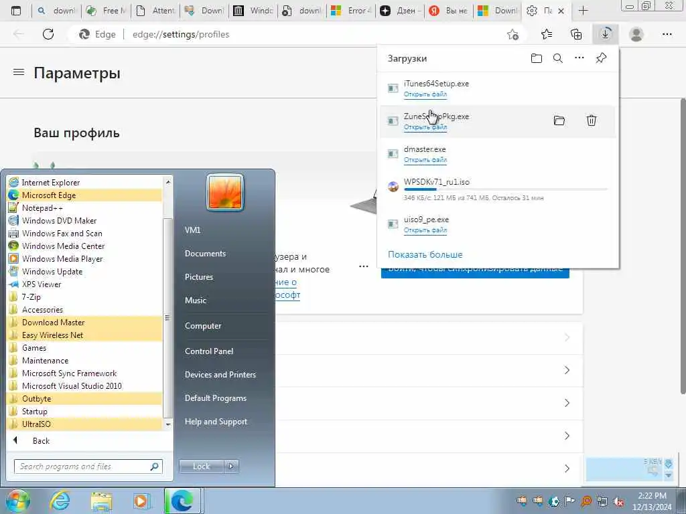Open a new tab with plus button
The image size is (686, 514).
click(x=584, y=11)
